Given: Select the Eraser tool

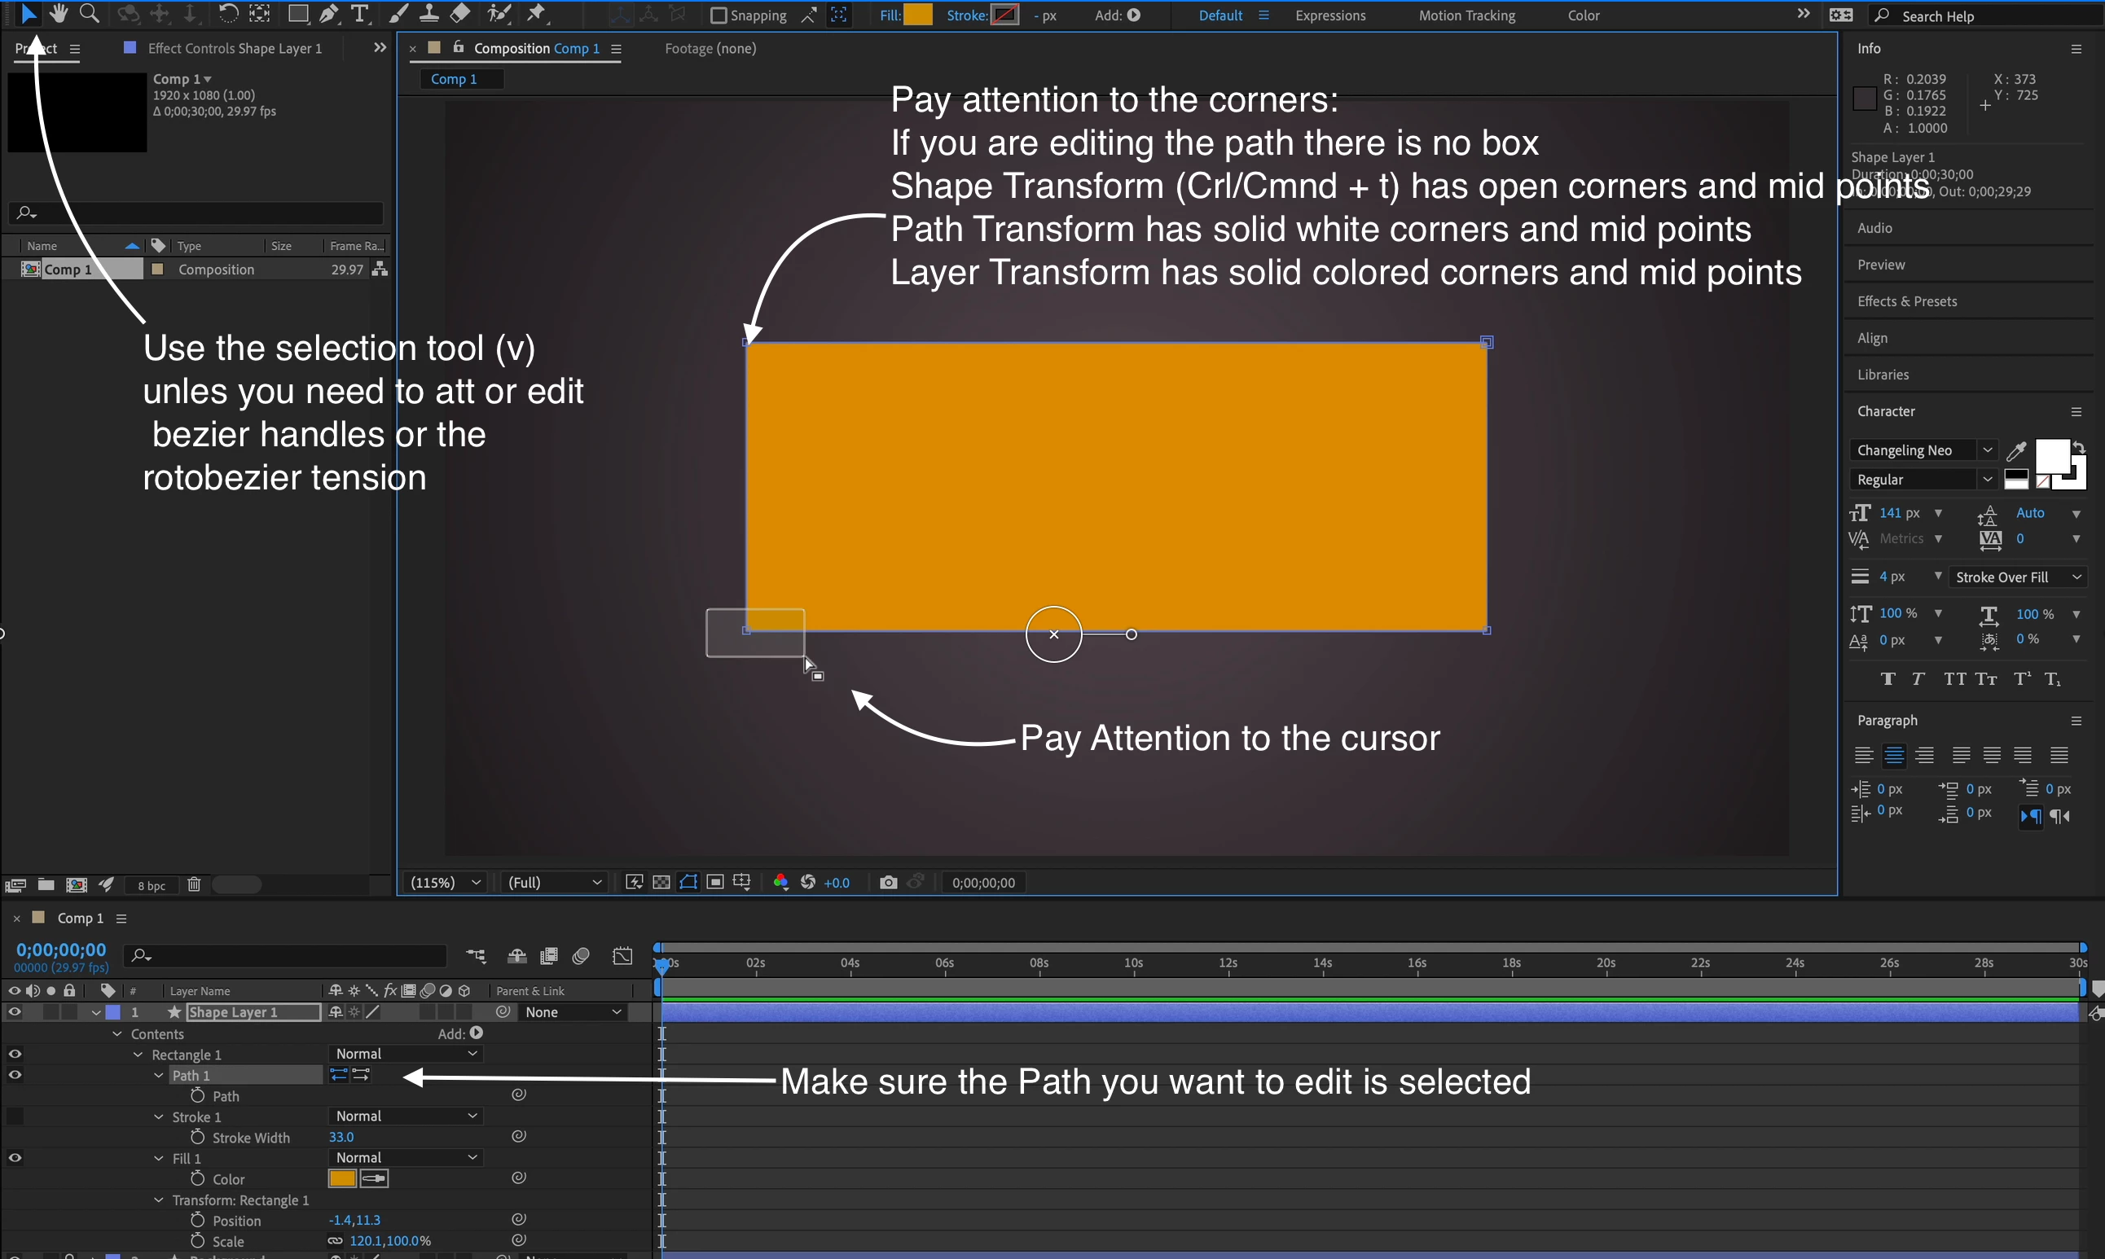Looking at the screenshot, I should coord(460,14).
